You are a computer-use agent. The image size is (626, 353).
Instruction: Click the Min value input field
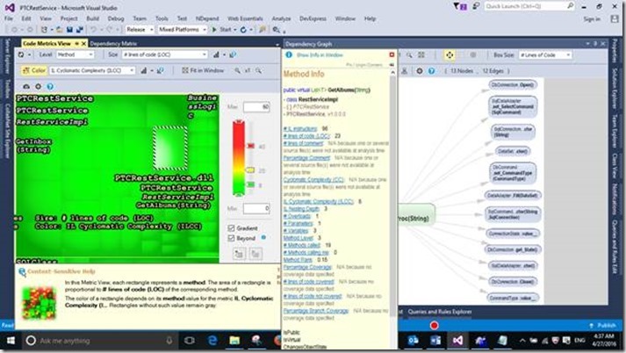point(256,208)
